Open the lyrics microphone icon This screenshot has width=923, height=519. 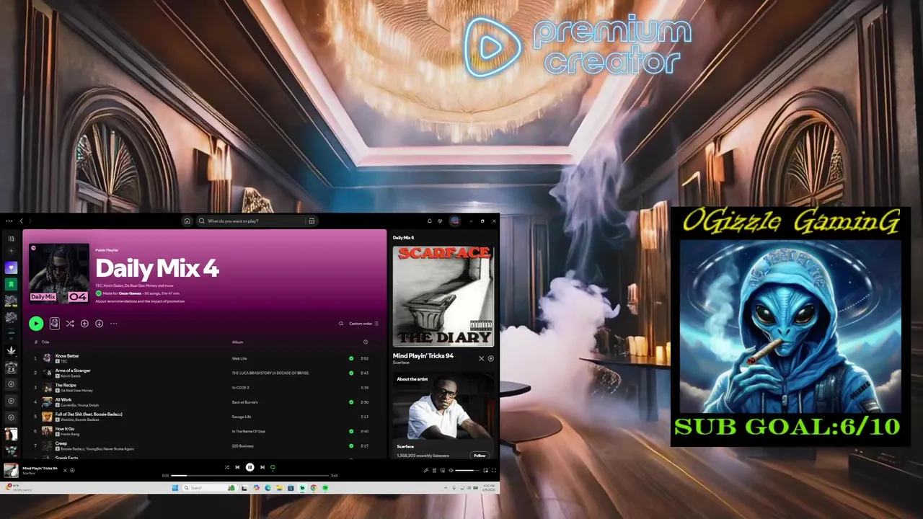tap(426, 471)
